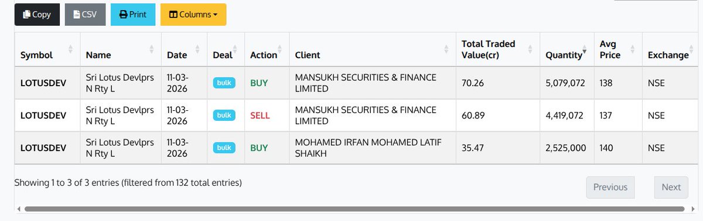Go to Next page
The height and width of the screenshot is (221, 703).
point(671,187)
